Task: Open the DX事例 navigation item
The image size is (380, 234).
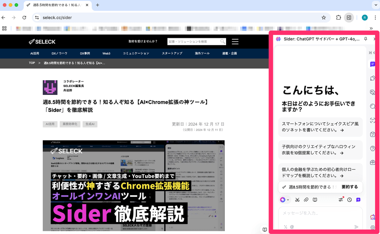Action: tap(85, 53)
